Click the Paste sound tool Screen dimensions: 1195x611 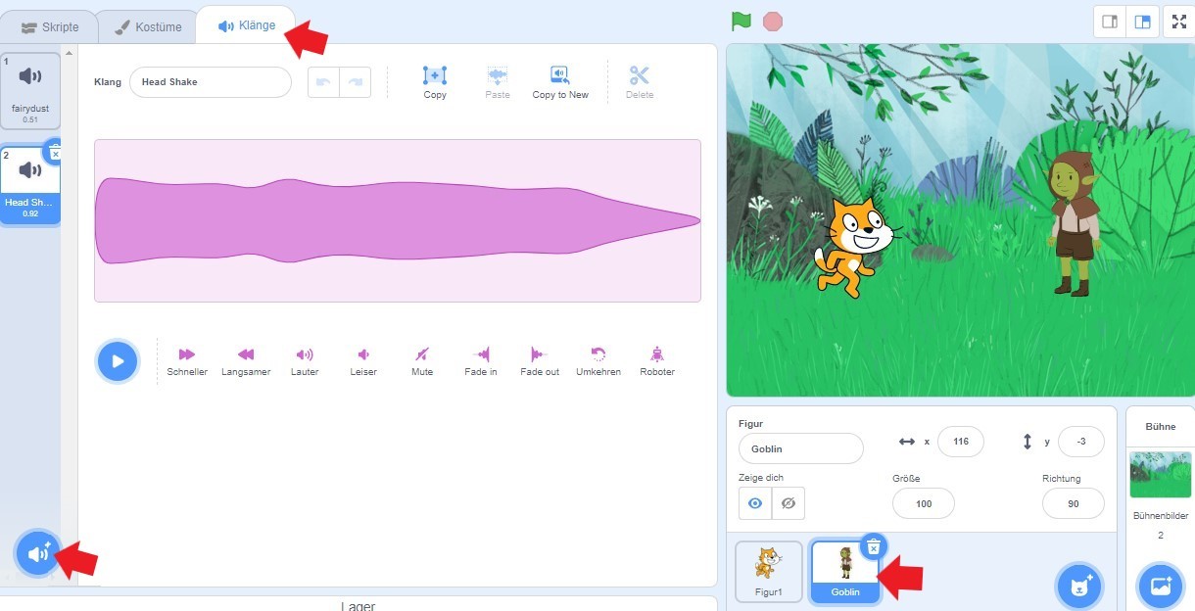(x=498, y=82)
